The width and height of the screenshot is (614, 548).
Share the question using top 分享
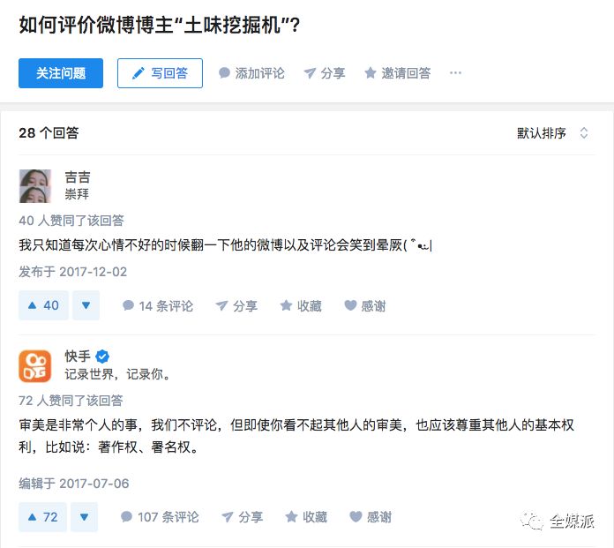pyautogui.click(x=324, y=73)
